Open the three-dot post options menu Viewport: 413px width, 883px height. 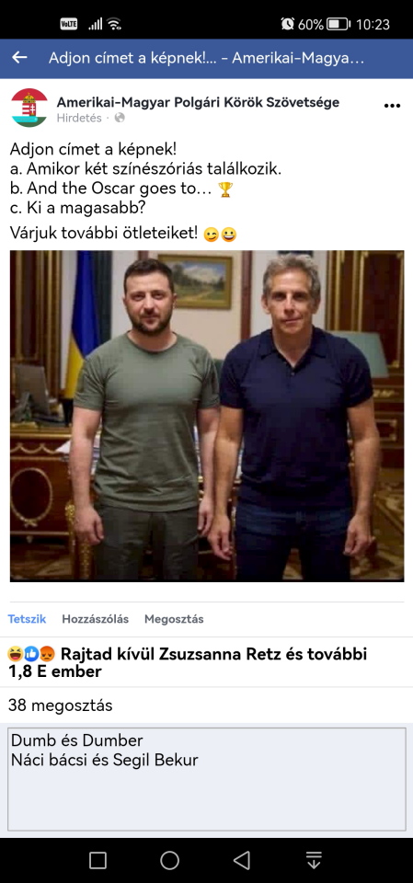[392, 106]
